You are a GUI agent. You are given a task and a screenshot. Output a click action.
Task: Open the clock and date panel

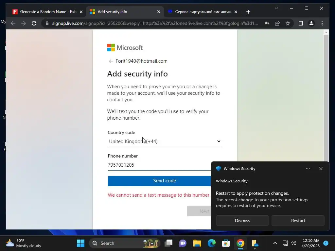pyautogui.click(x=310, y=243)
